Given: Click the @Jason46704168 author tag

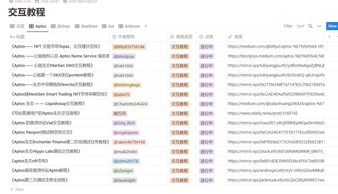Looking at the screenshot, I should tap(129, 142).
